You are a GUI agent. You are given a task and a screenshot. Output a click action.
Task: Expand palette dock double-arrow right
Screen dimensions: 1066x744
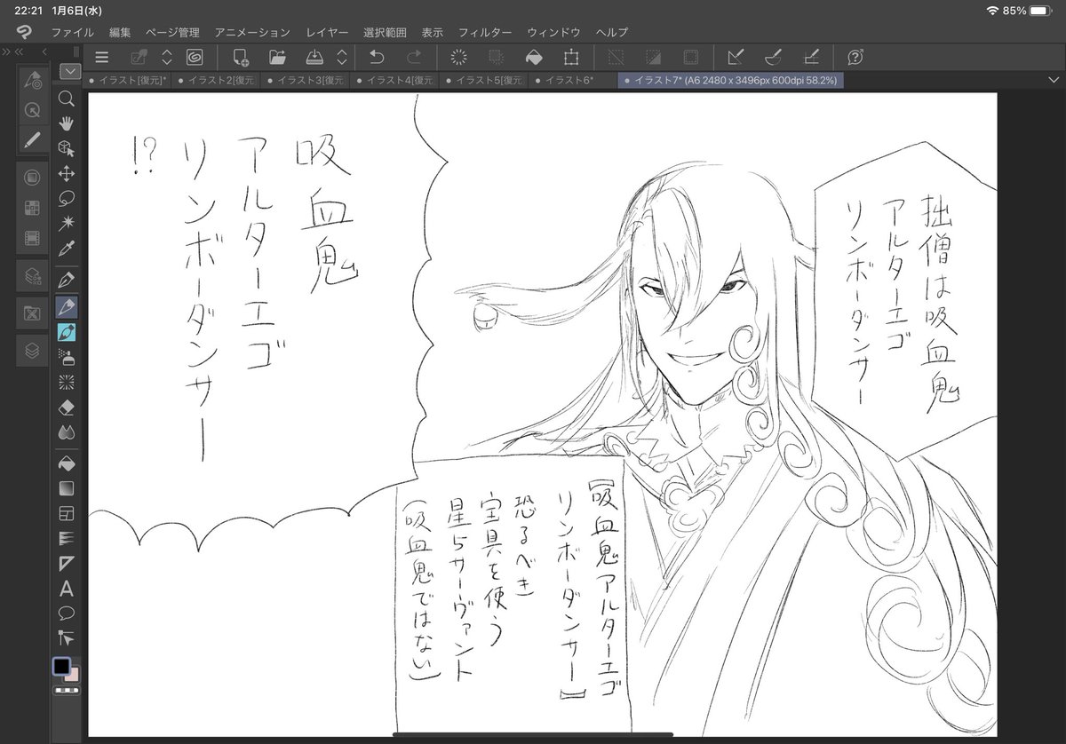[6, 51]
